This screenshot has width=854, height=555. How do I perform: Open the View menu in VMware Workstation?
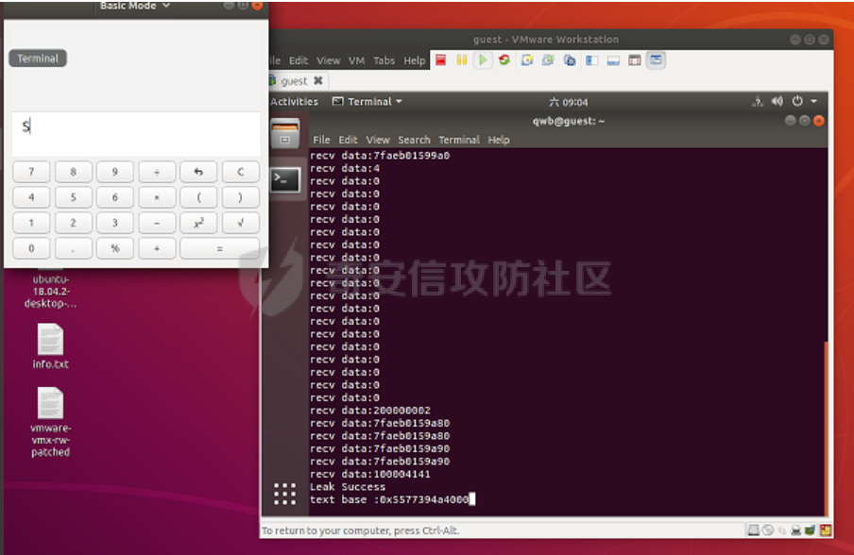[x=329, y=61]
